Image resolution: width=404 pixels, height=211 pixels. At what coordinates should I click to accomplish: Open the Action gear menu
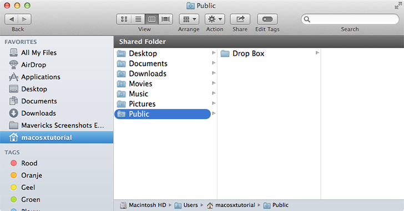215,19
